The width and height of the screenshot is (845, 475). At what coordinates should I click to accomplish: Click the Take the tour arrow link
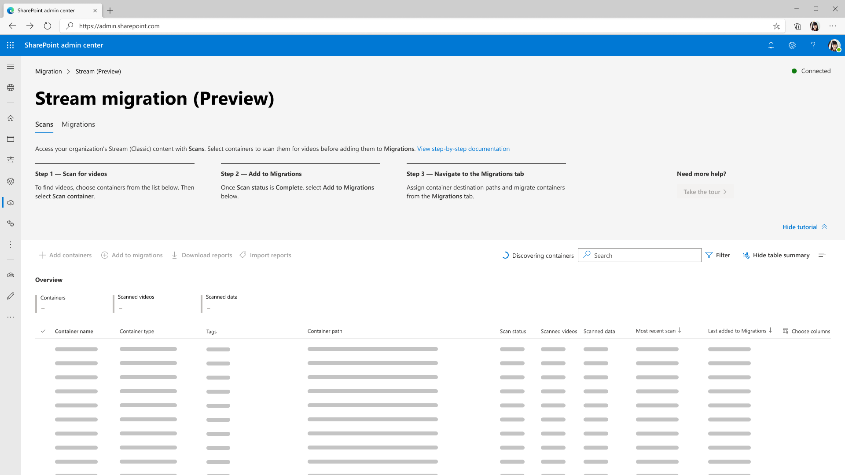705,191
